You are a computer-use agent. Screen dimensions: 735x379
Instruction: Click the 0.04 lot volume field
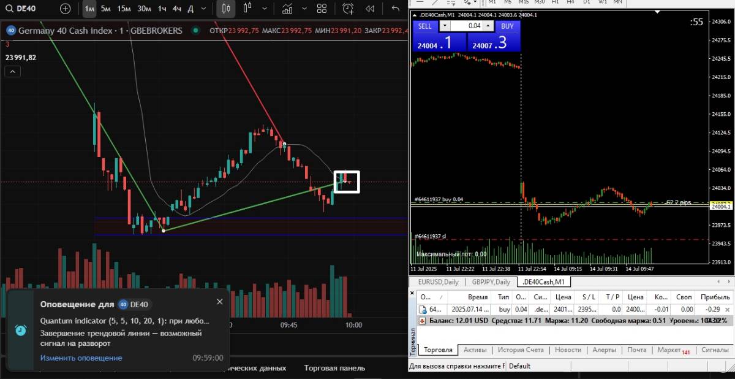click(467, 26)
